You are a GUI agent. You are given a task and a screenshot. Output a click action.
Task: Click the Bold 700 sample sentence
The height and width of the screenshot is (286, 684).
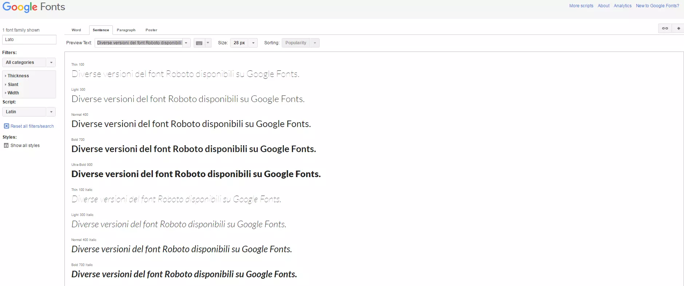click(194, 149)
